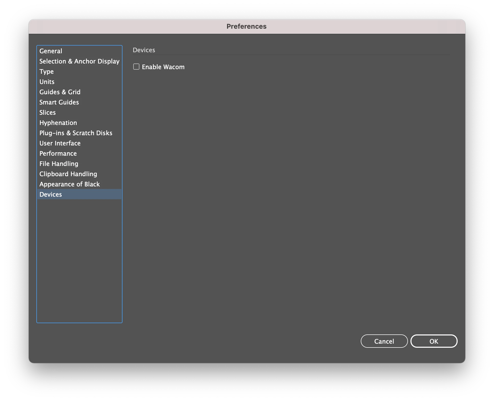Click the Preferences dialog title bar
The height and width of the screenshot is (401, 494).
coord(246,26)
